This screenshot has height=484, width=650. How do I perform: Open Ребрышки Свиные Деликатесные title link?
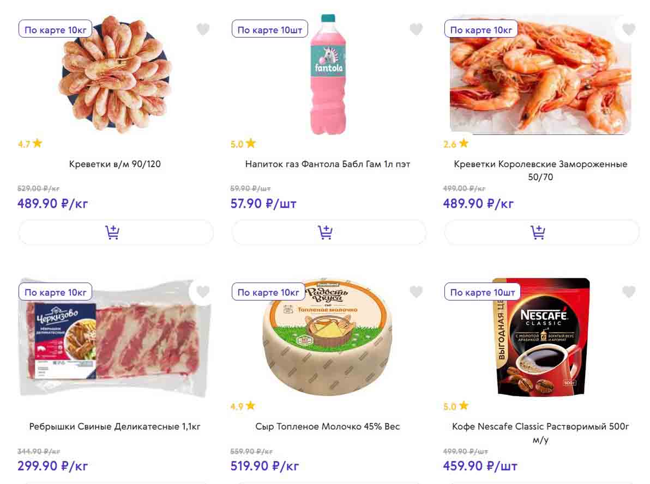(115, 426)
